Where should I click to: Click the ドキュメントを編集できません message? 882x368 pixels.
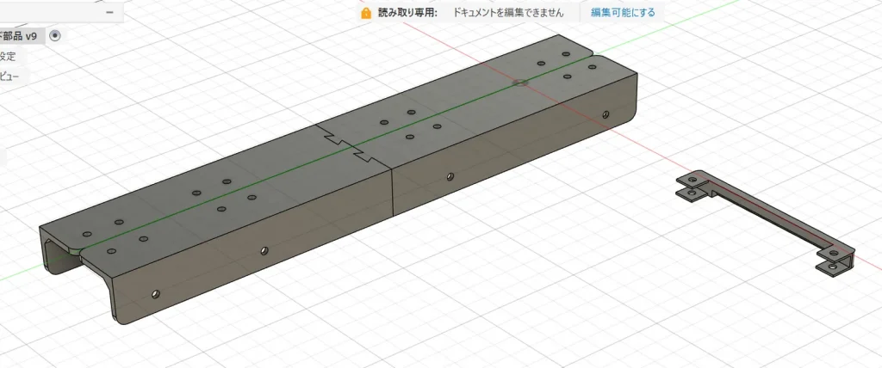point(508,13)
